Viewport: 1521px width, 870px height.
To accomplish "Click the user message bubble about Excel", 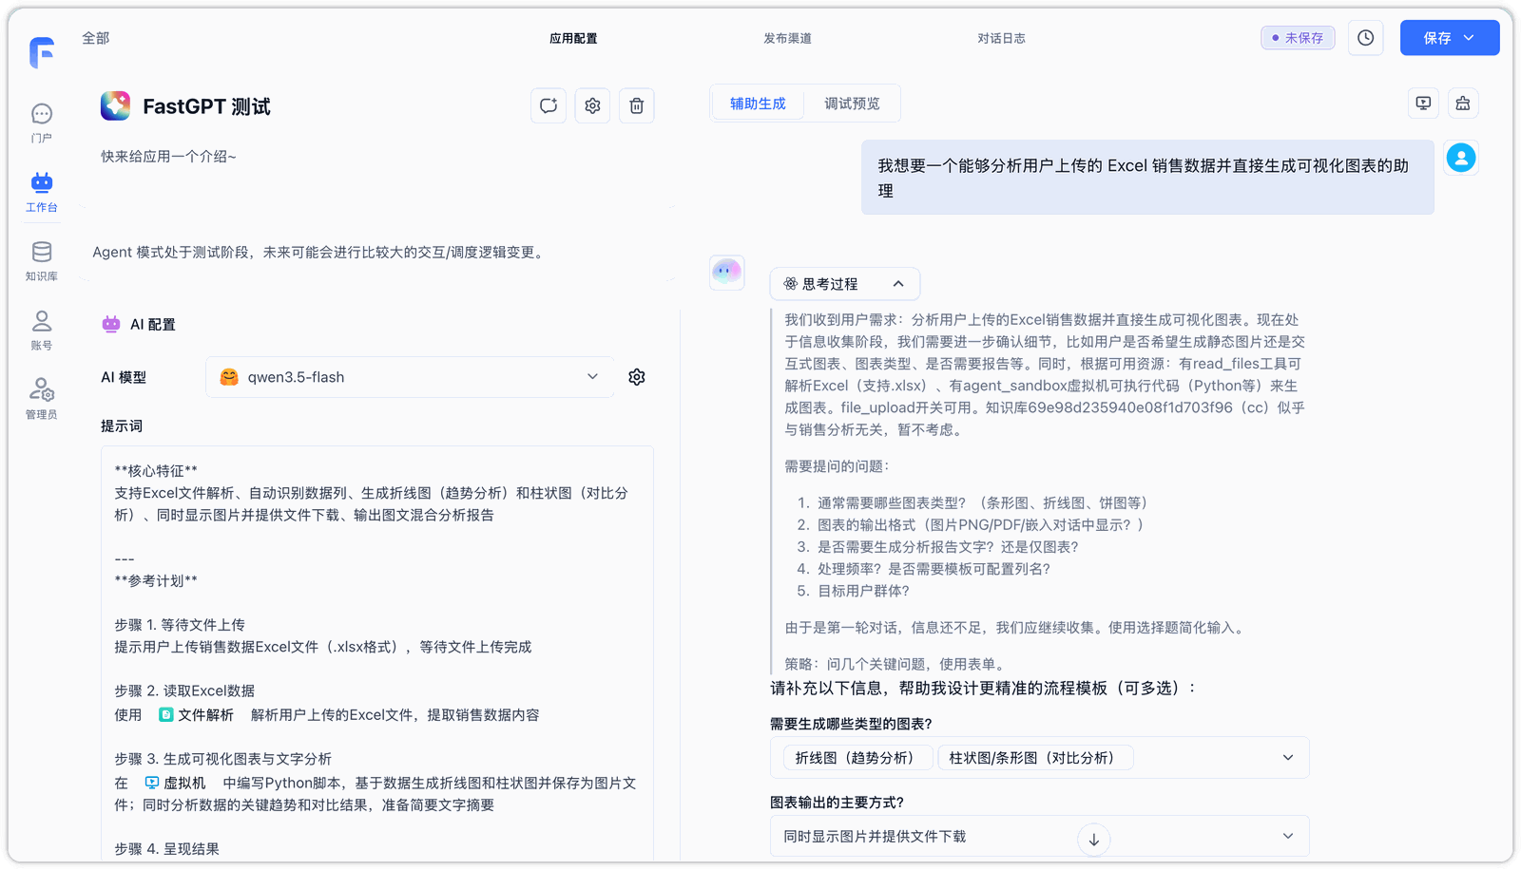I will (x=1147, y=178).
